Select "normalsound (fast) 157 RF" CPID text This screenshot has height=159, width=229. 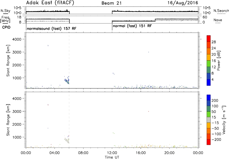(52, 28)
